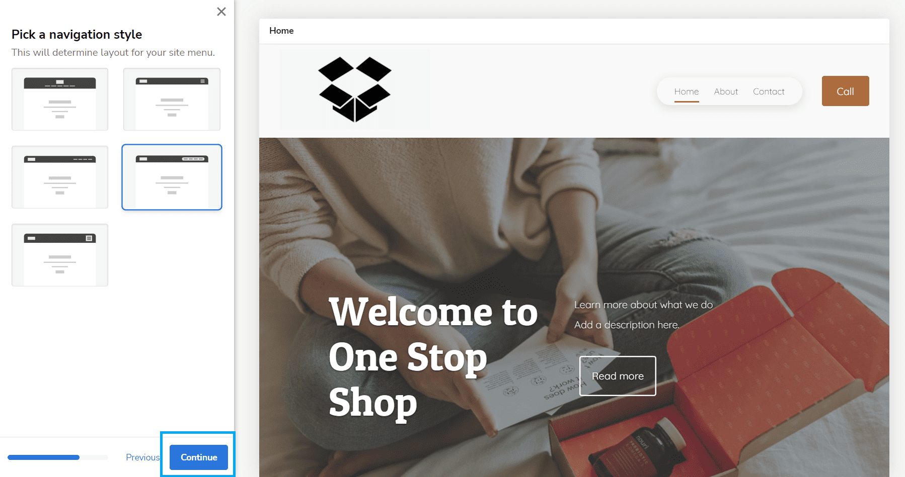This screenshot has height=477, width=905.
Task: Click the Learn more about what we do text
Action: tap(643, 305)
